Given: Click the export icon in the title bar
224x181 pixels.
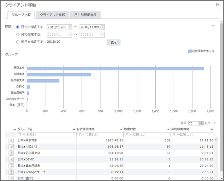Looking at the screenshot, I should (218, 5).
